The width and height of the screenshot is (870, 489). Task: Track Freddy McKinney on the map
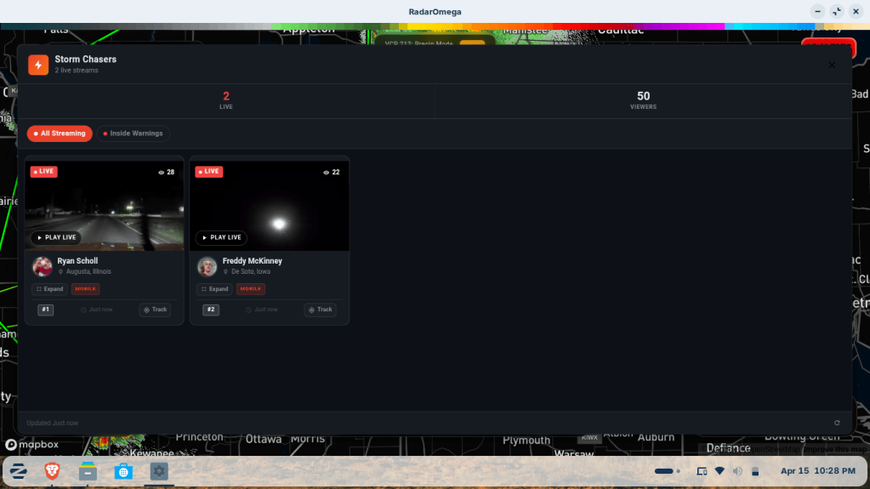click(320, 310)
